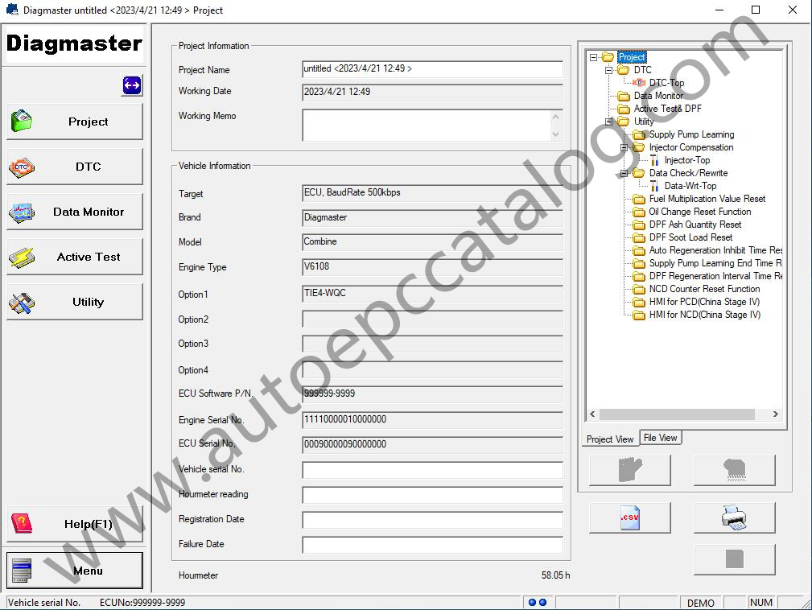Click the Menu button

pyautogui.click(x=75, y=571)
